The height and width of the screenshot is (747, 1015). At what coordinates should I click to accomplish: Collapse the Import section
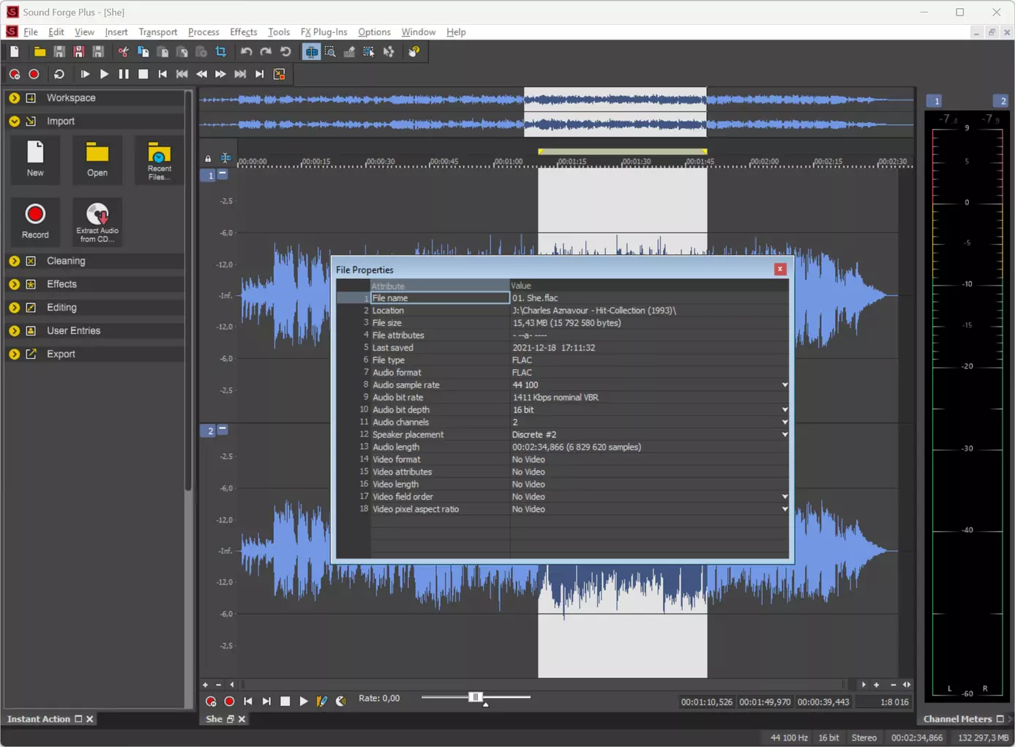[15, 122]
